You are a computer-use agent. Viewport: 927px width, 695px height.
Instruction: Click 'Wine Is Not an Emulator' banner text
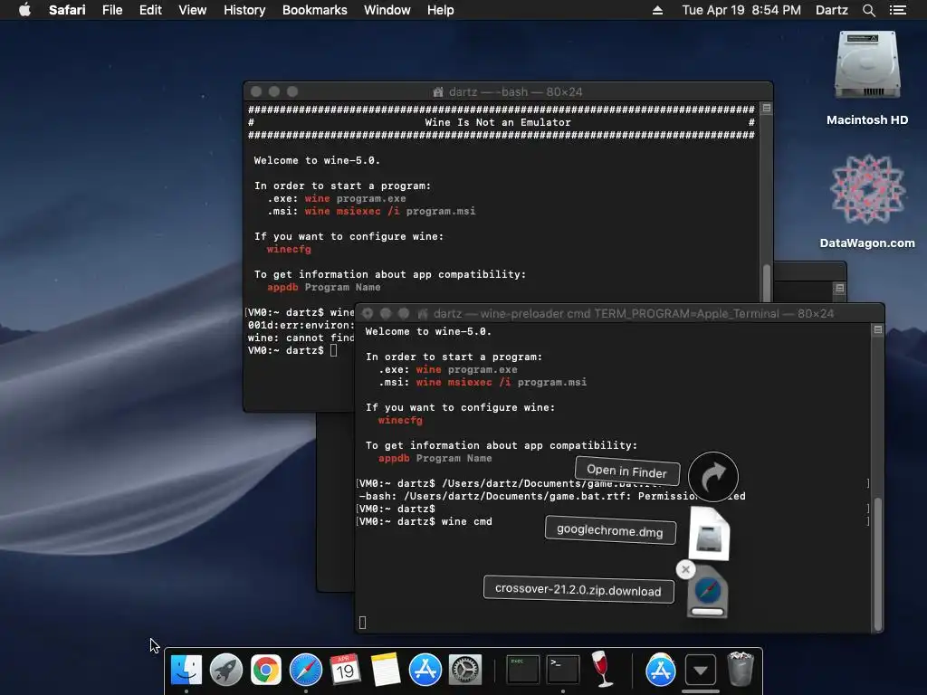498,122
